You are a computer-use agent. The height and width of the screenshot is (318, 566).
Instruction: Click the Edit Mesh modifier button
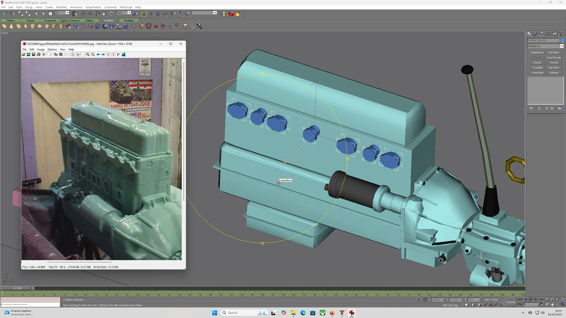click(x=554, y=53)
